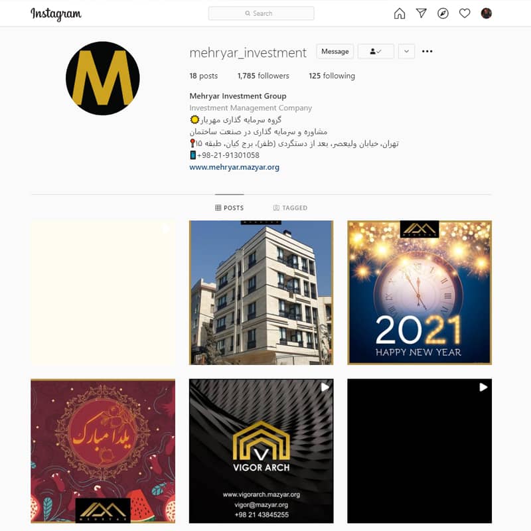The height and width of the screenshot is (531, 531).
Task: Open the three-dot options menu
Action: coord(427,51)
